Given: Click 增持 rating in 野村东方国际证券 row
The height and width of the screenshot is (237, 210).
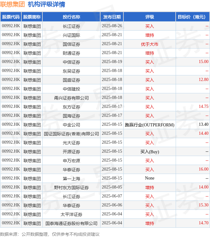Looking at the screenshot, I should (150, 188).
